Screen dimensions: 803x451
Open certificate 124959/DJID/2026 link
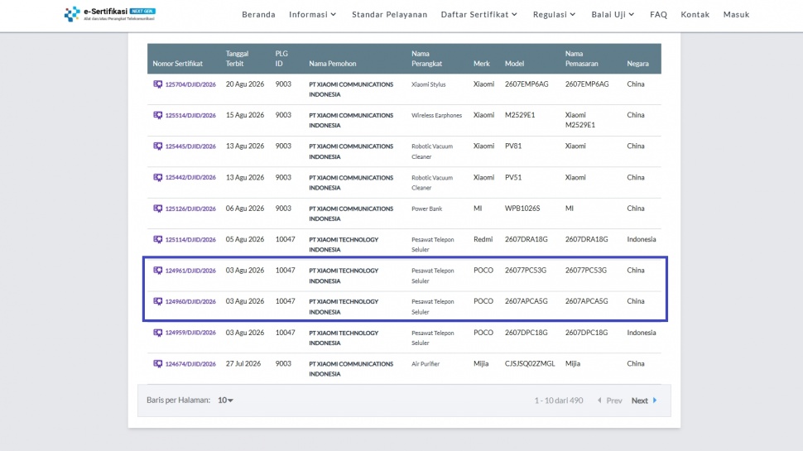coord(190,333)
